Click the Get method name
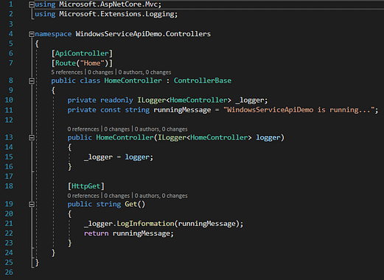Image resolution: width=384 pixels, height=280 pixels. (x=130, y=204)
